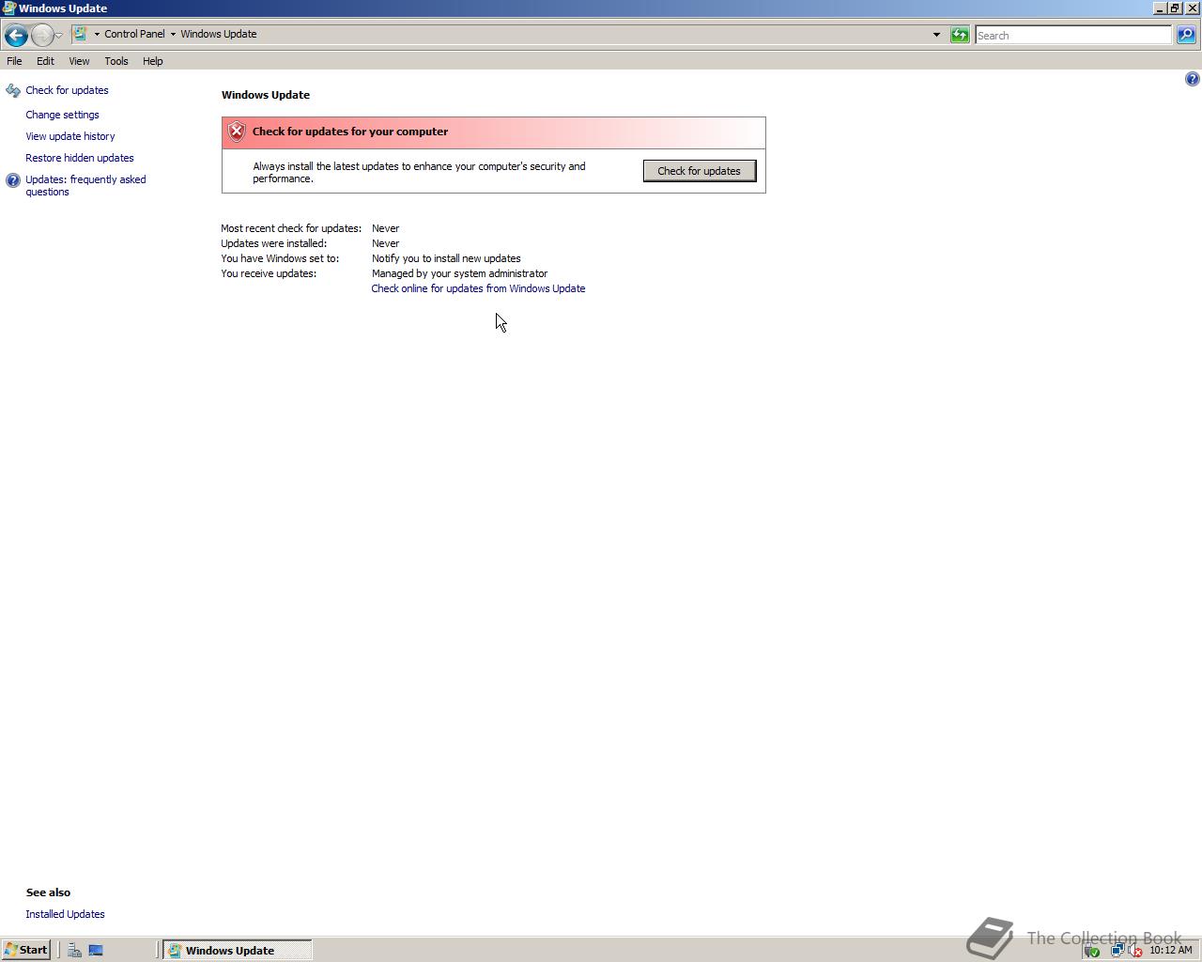Viewport: 1202px width, 962px height.
Task: Click the Check for updates sidebar link
Action: 67,90
